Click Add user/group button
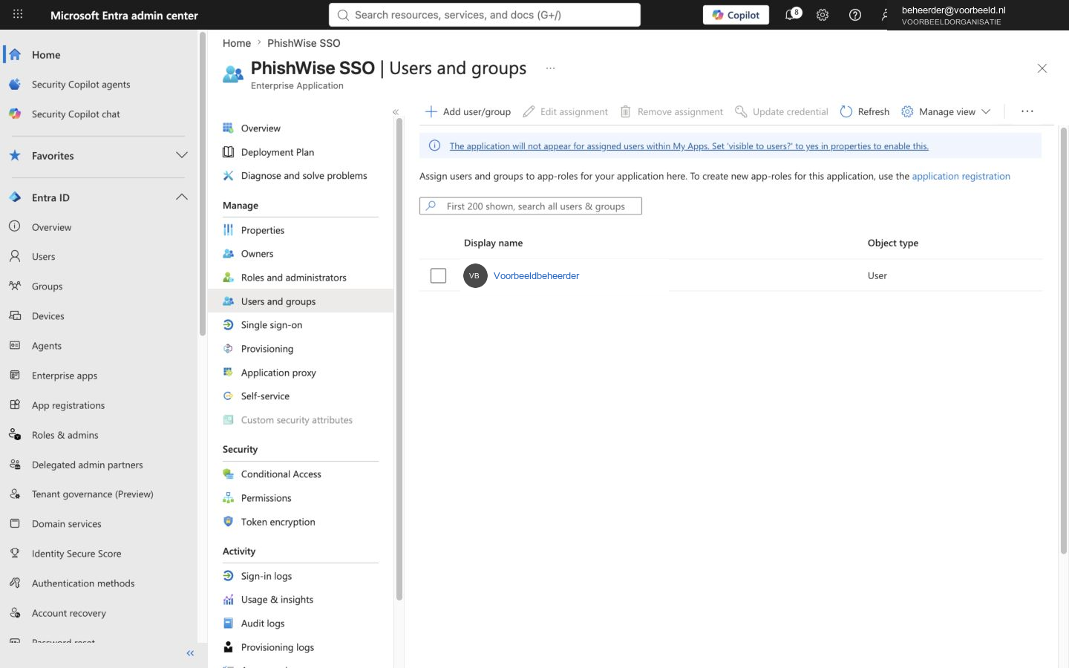This screenshot has width=1069, height=668. click(x=468, y=111)
